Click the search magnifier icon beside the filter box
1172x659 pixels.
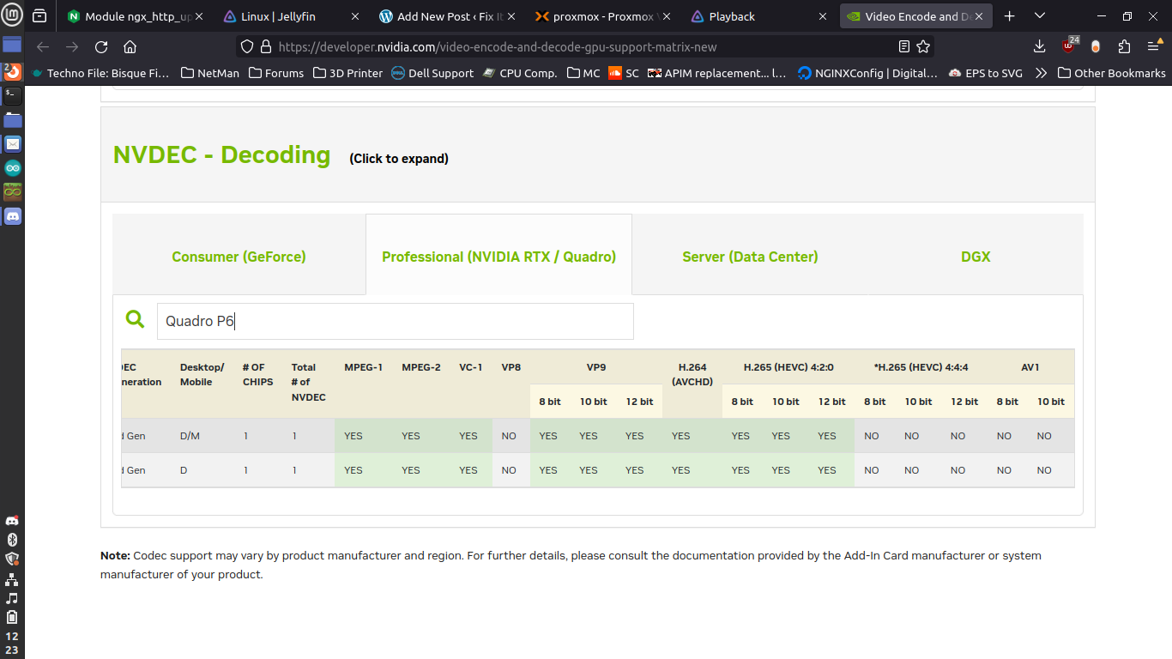pyautogui.click(x=135, y=319)
